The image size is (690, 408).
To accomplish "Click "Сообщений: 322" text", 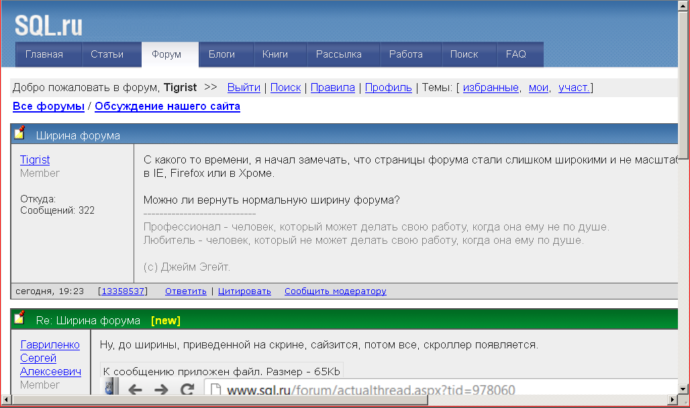I will click(x=57, y=210).
